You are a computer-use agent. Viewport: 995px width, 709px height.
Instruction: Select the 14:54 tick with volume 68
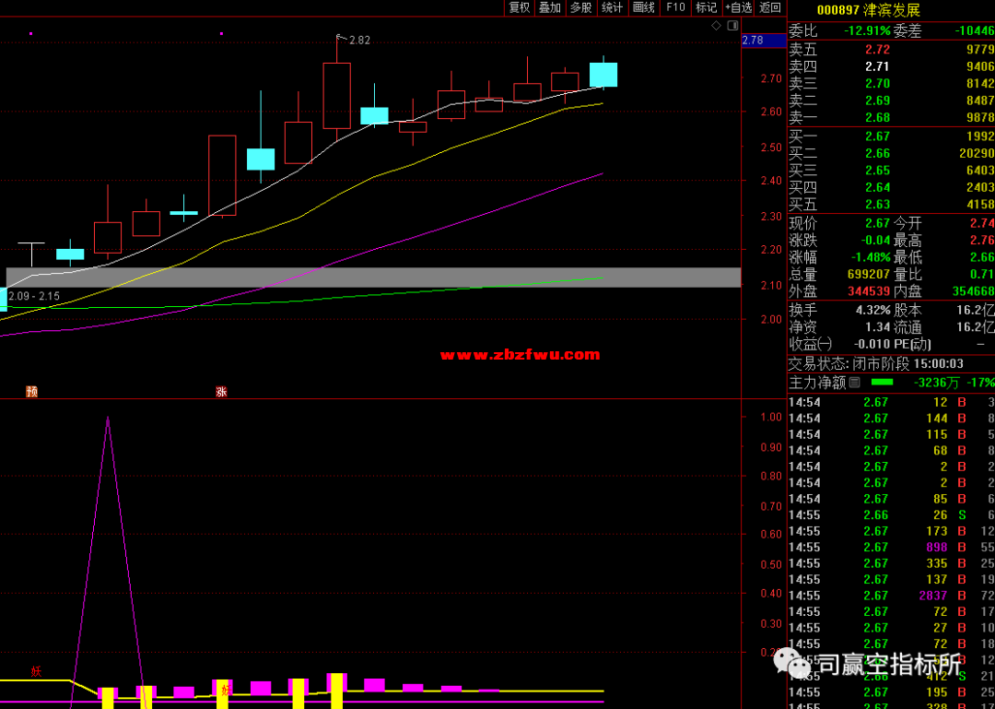pos(891,451)
